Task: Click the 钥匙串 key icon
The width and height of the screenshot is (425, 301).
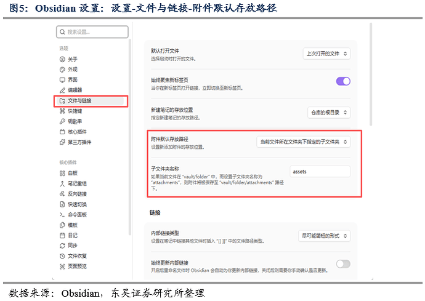Action: click(62, 121)
